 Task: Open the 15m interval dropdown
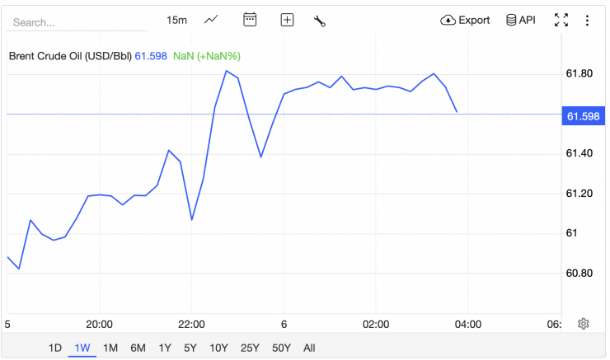point(177,20)
